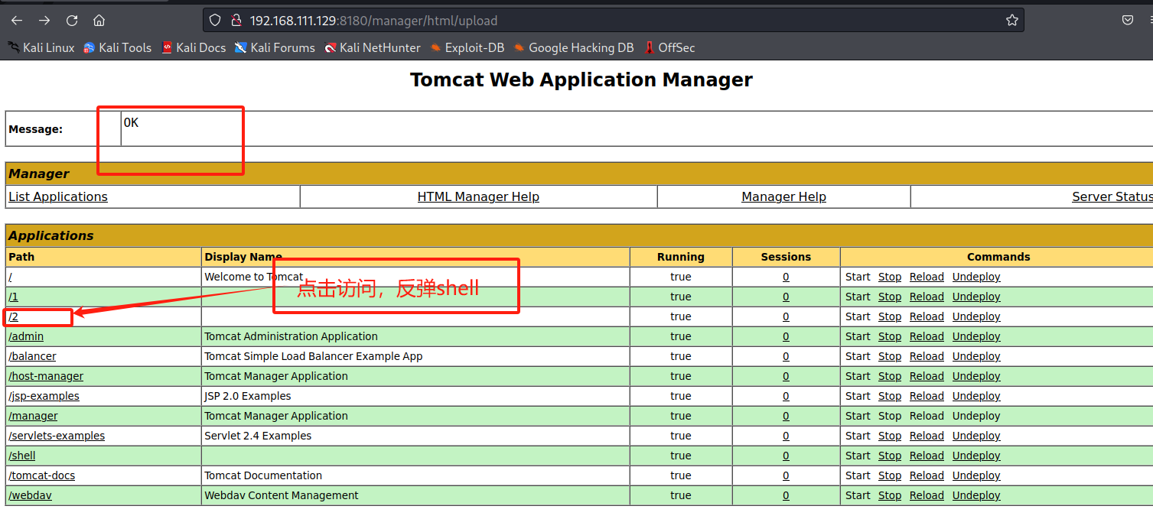The width and height of the screenshot is (1153, 519).
Task: Open the /2 application path
Action: pos(14,316)
